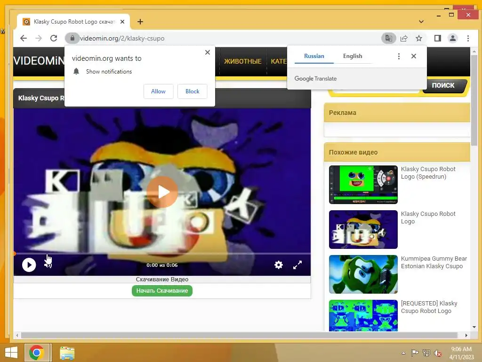Viewport: 482px width, 362px height.
Task: Enter fullscreen video mode
Action: (x=297, y=265)
